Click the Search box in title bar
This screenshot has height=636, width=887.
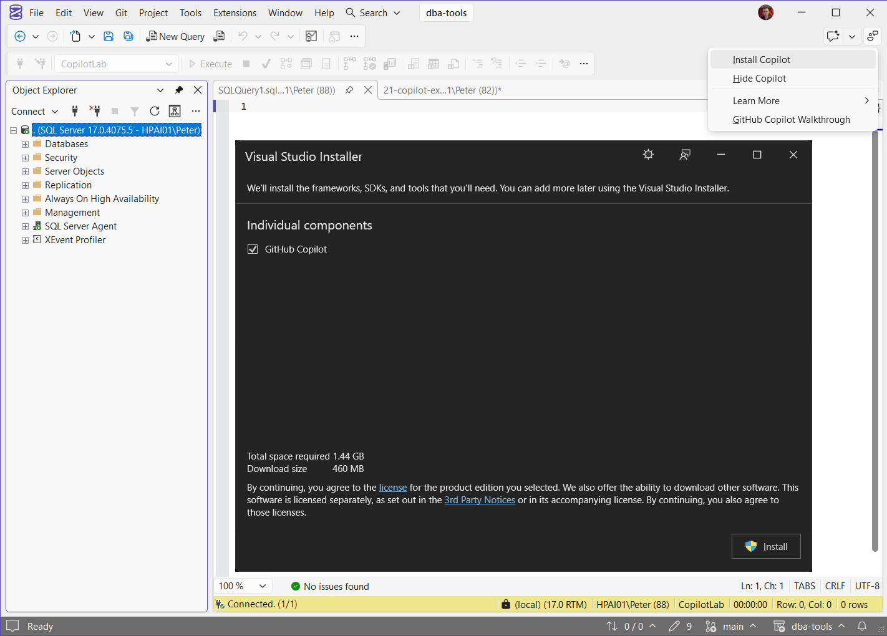[x=373, y=12]
